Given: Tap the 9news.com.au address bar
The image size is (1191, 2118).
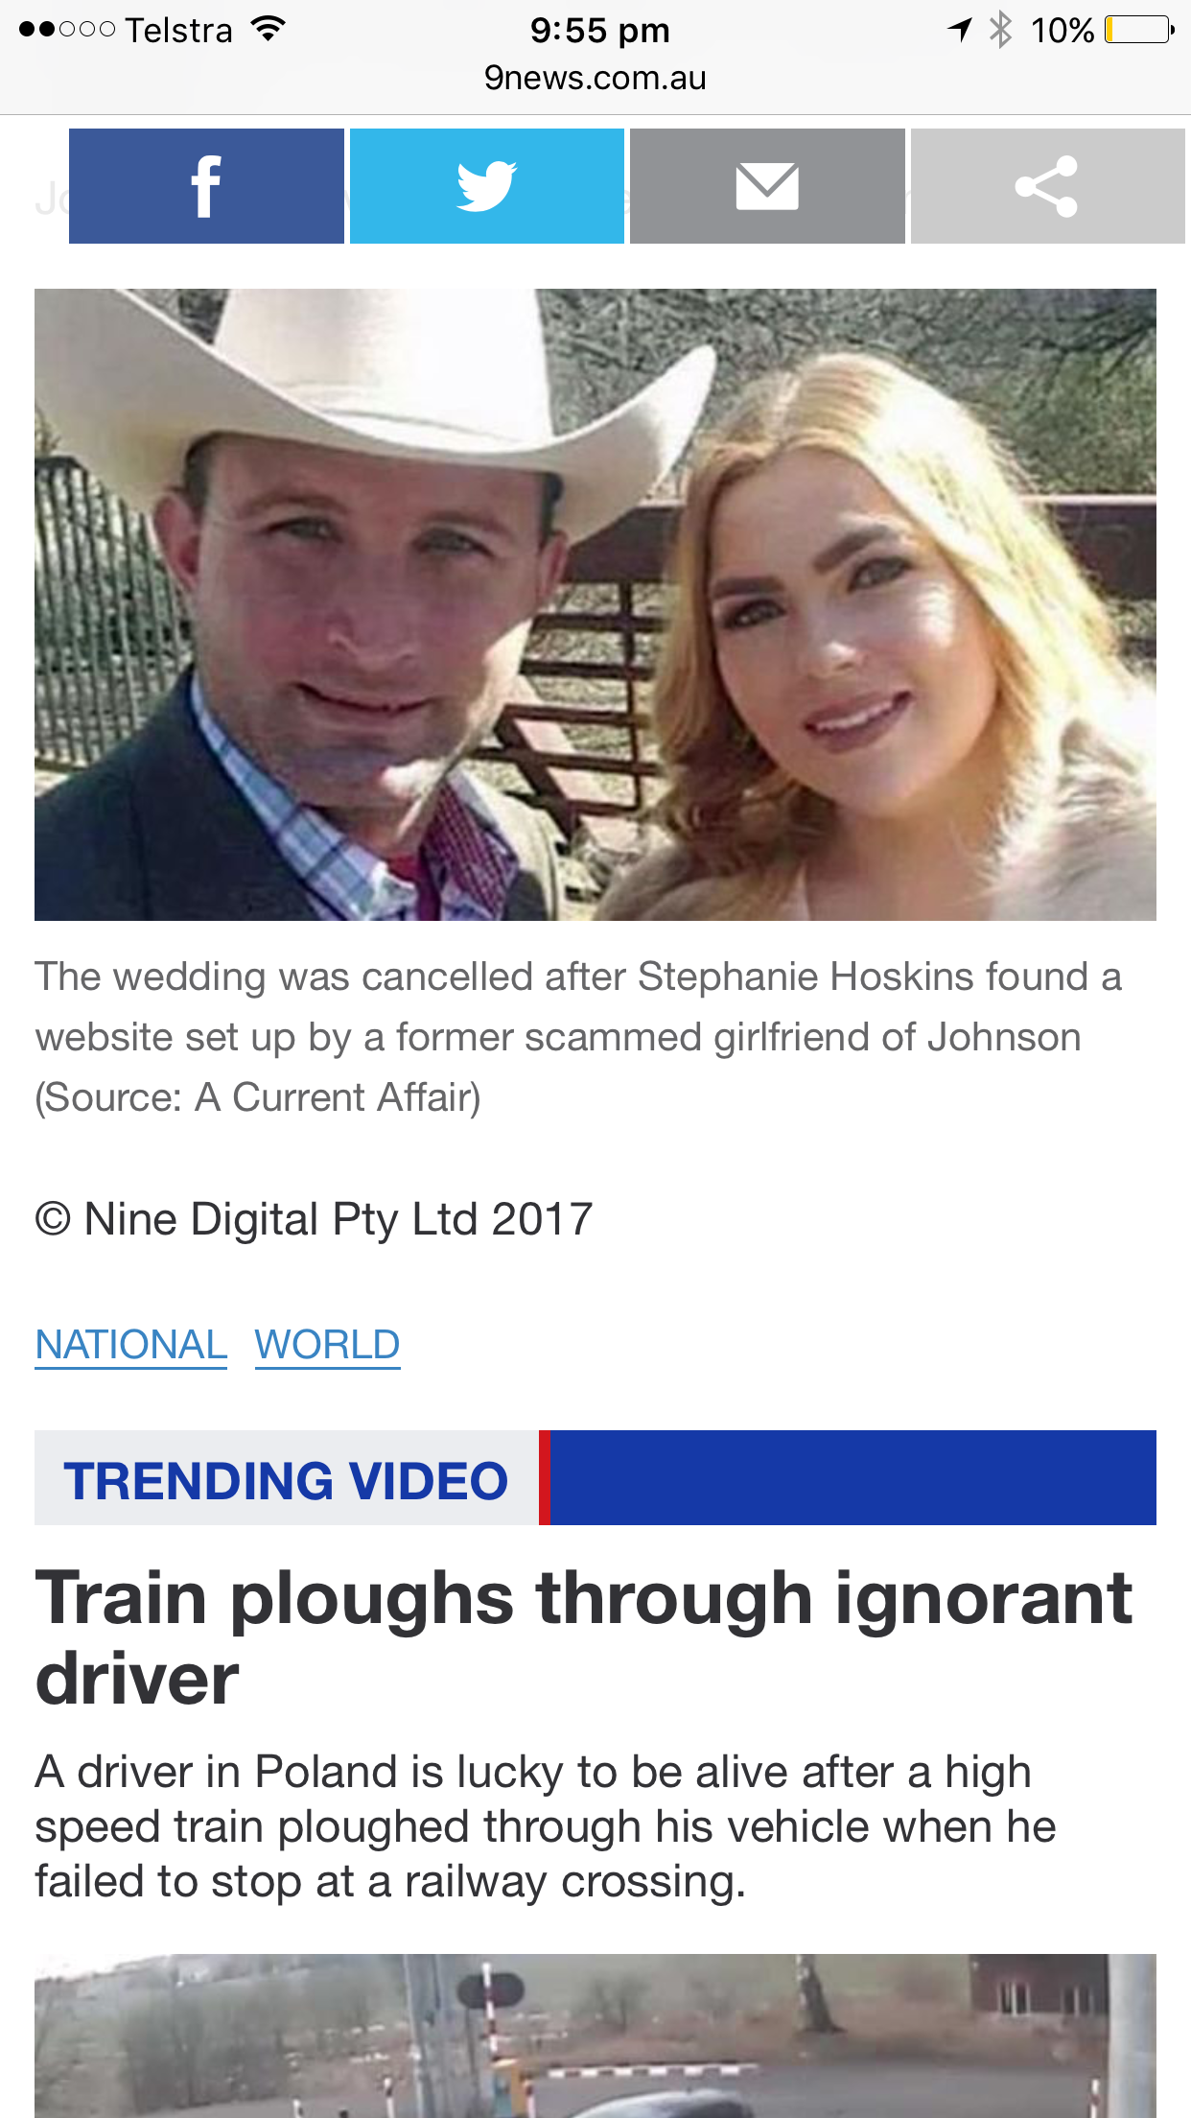Looking at the screenshot, I should (595, 78).
